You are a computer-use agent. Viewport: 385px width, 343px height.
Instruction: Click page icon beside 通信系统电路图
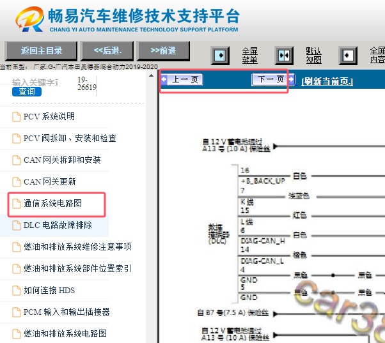click(17, 204)
